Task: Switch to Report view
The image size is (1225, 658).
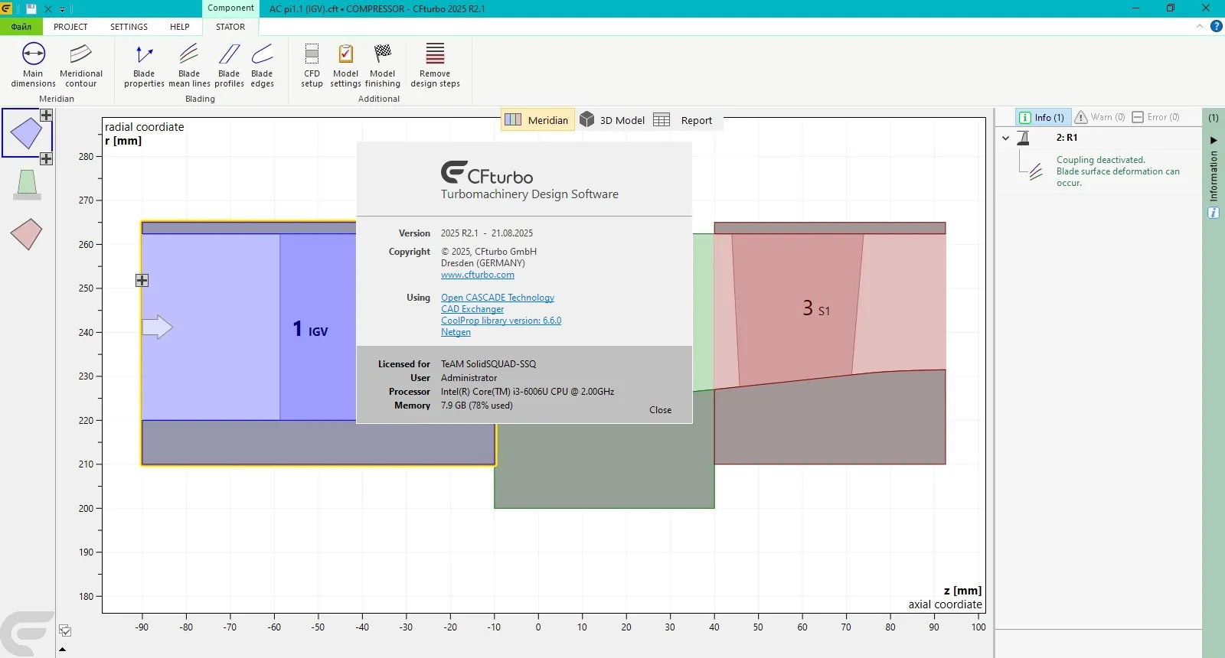Action: click(x=683, y=120)
